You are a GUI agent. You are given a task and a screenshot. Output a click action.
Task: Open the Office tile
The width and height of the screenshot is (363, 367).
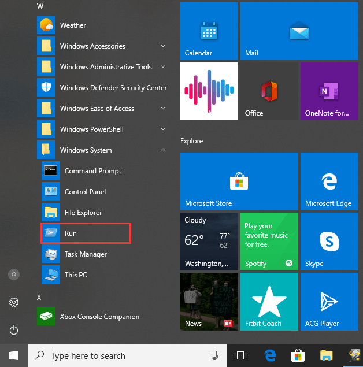(x=269, y=91)
